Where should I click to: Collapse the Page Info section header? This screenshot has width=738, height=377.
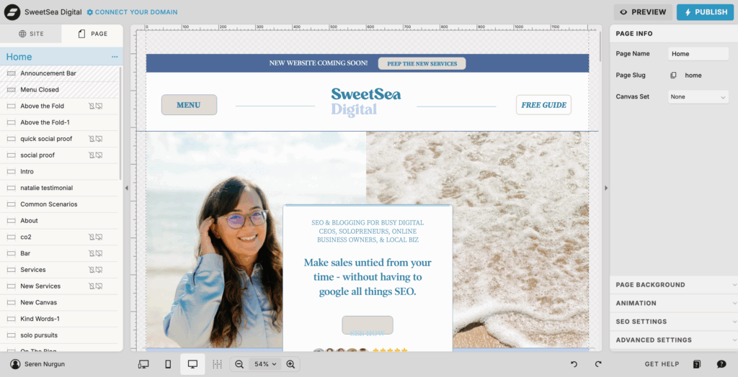[674, 34]
